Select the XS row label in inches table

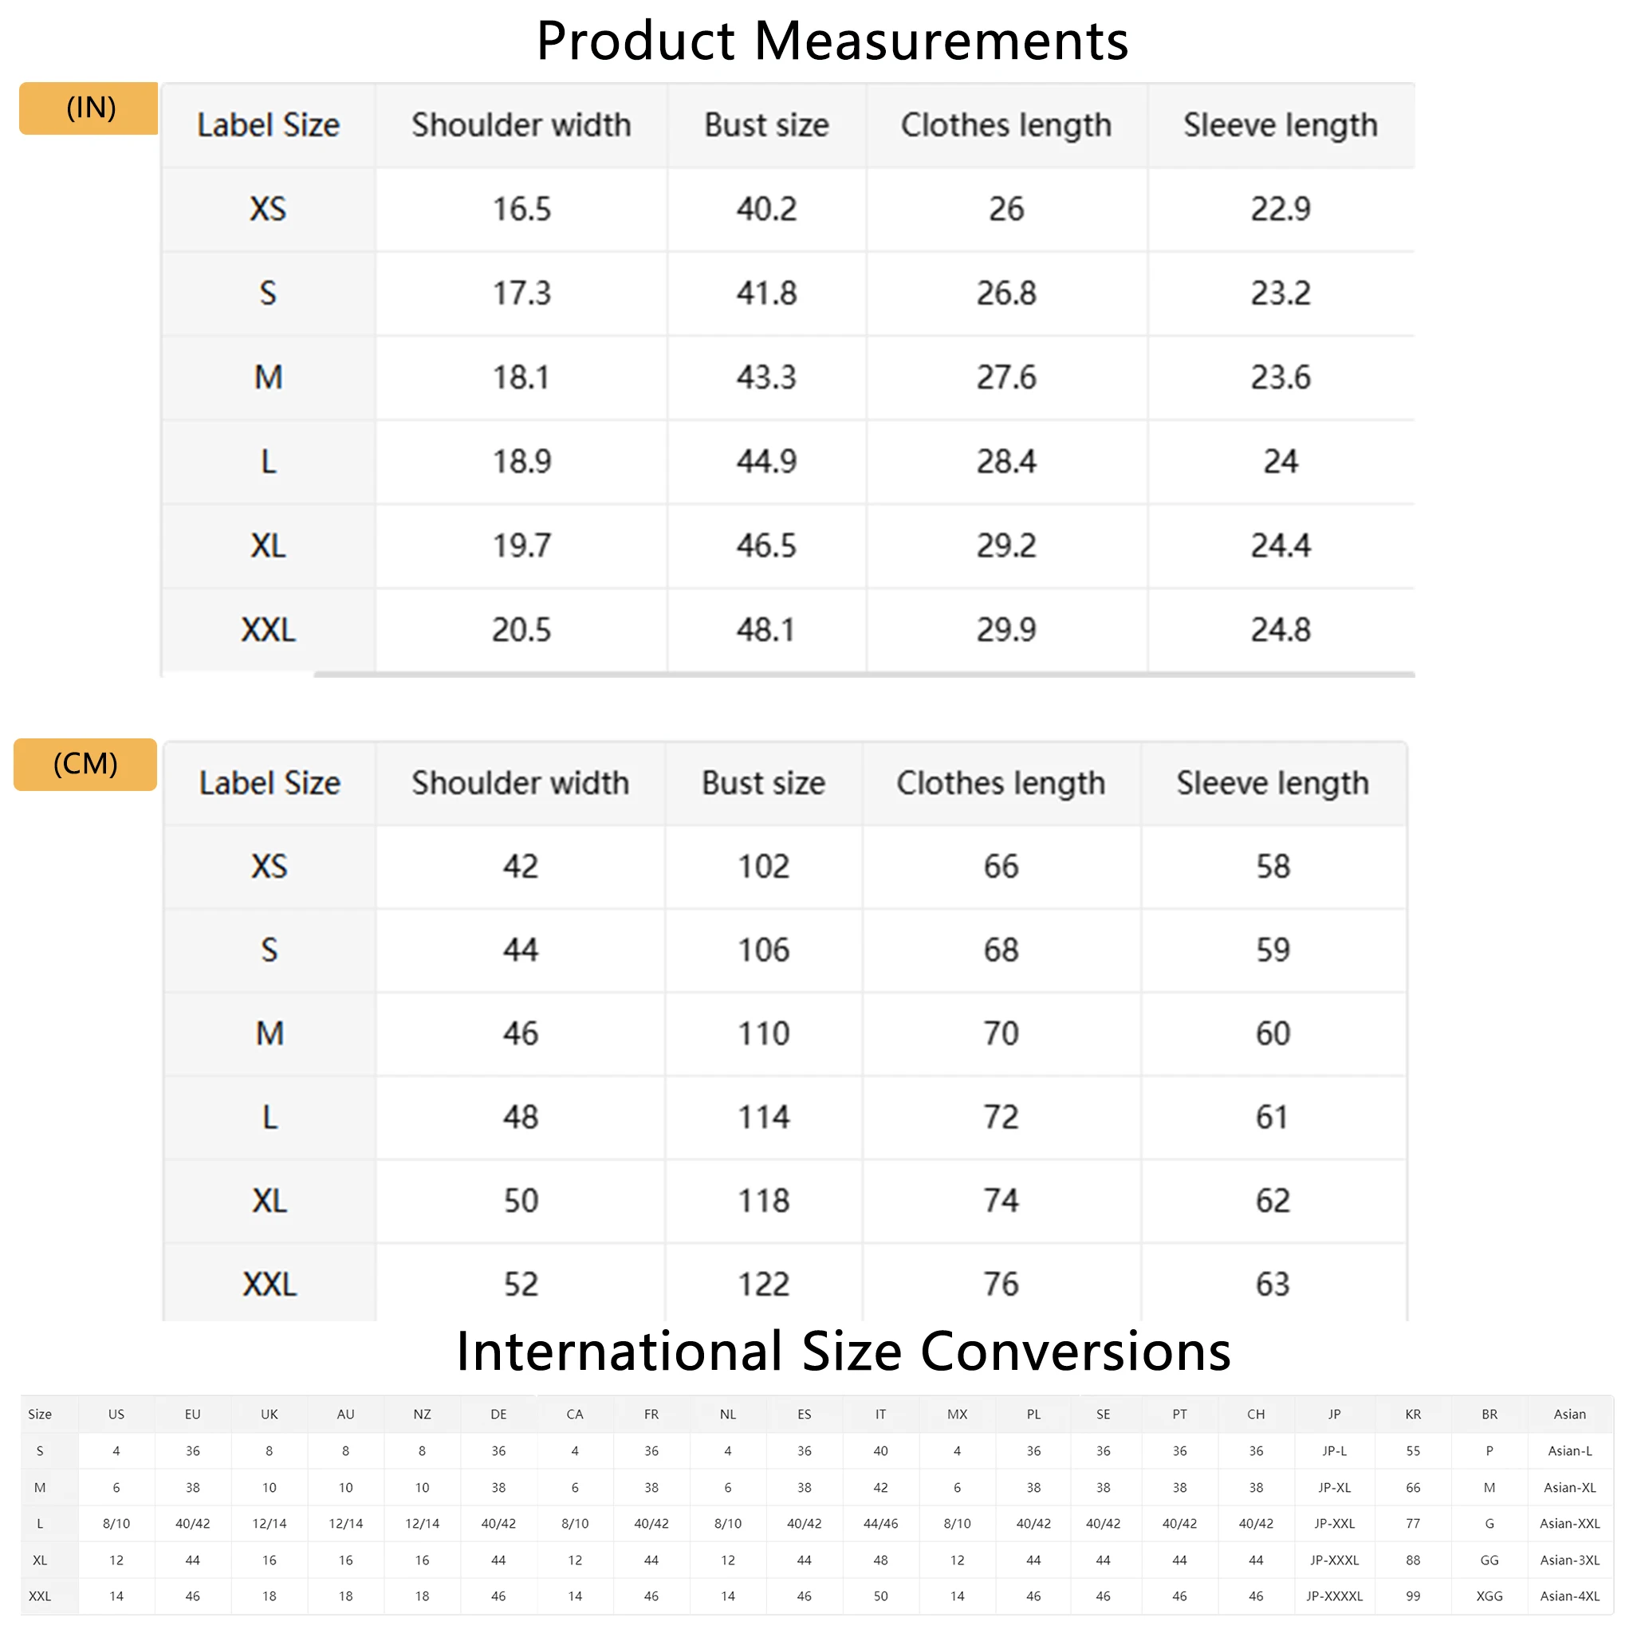click(x=268, y=209)
